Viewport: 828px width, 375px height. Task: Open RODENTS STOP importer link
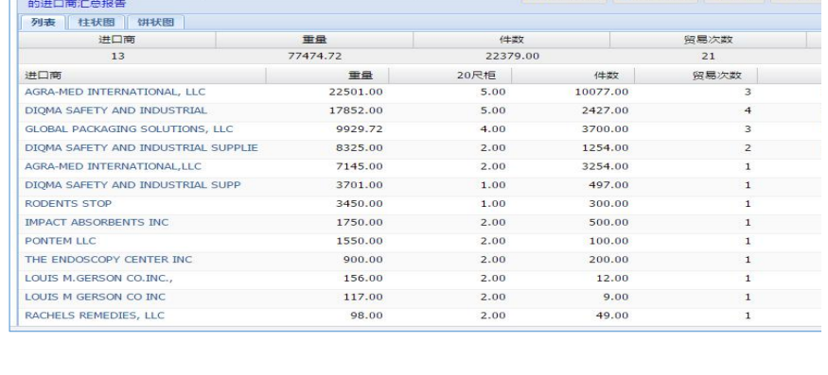[x=68, y=203]
